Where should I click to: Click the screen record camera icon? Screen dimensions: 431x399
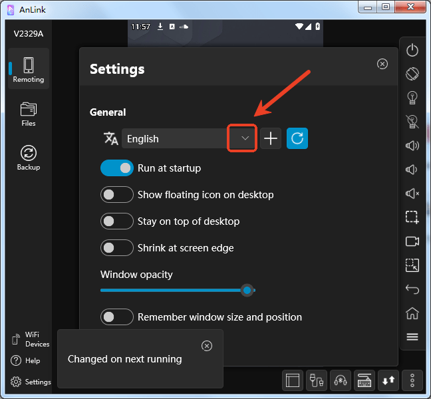point(412,241)
